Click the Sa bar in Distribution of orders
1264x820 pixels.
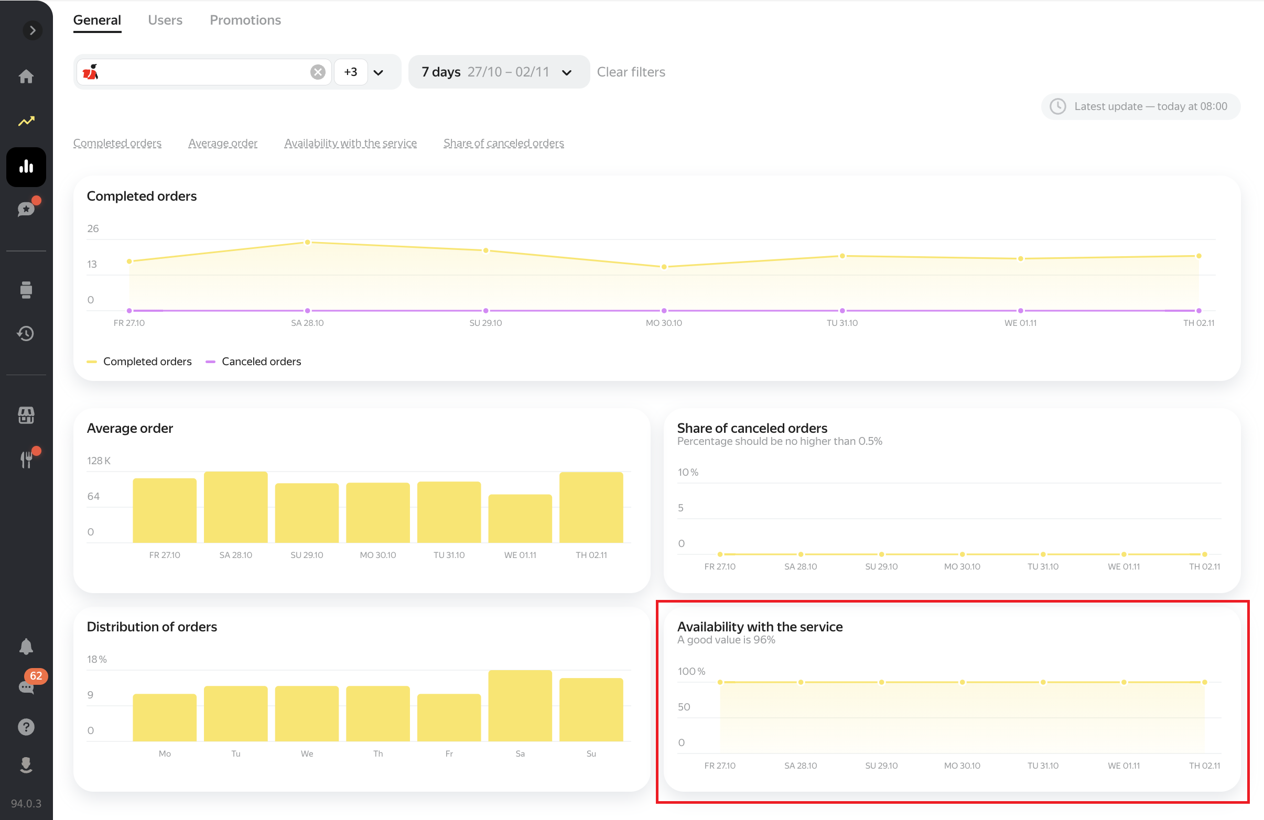520,706
